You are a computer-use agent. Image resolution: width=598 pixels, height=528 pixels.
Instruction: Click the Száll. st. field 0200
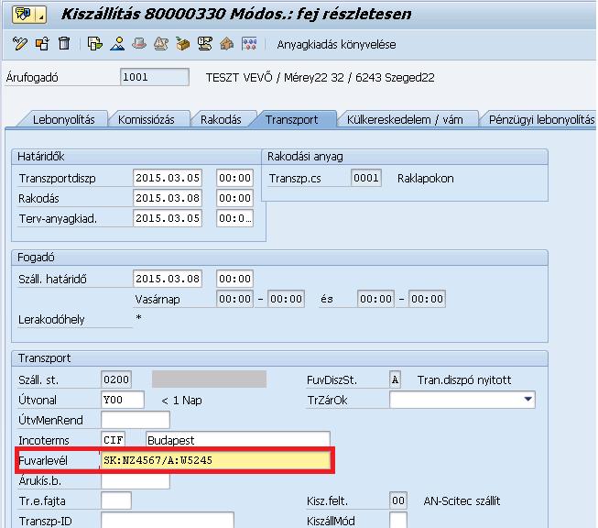click(x=116, y=379)
